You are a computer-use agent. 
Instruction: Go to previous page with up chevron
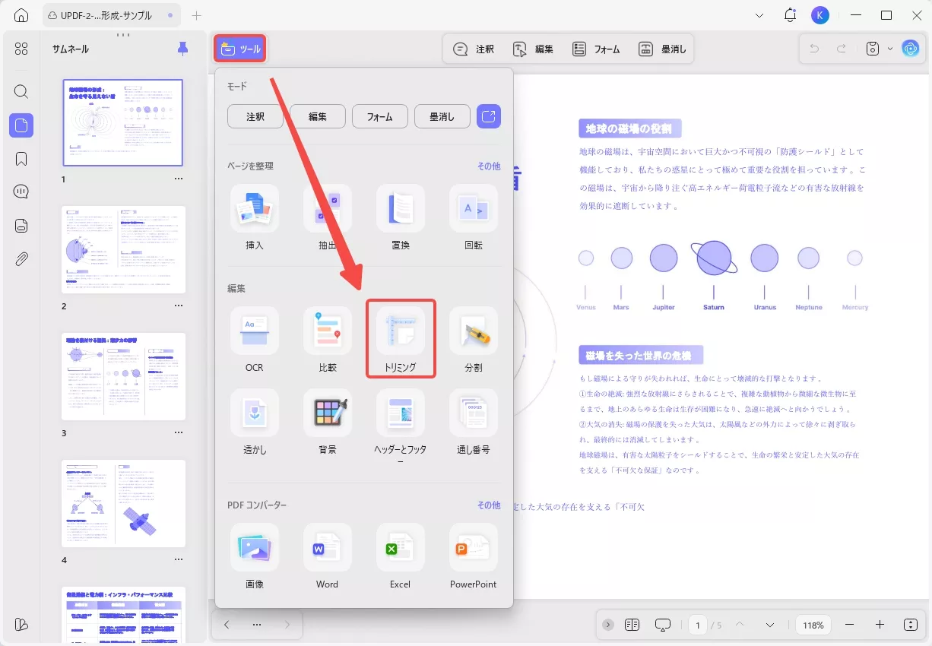740,625
